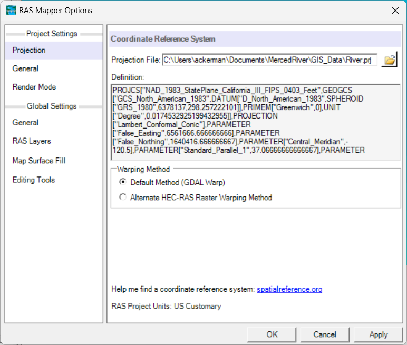Screen dimensions: 407x345
Task: Open General under Project Settings
Action: point(25,68)
